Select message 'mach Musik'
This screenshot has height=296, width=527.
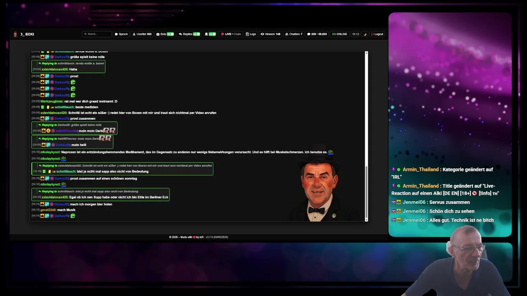66,210
